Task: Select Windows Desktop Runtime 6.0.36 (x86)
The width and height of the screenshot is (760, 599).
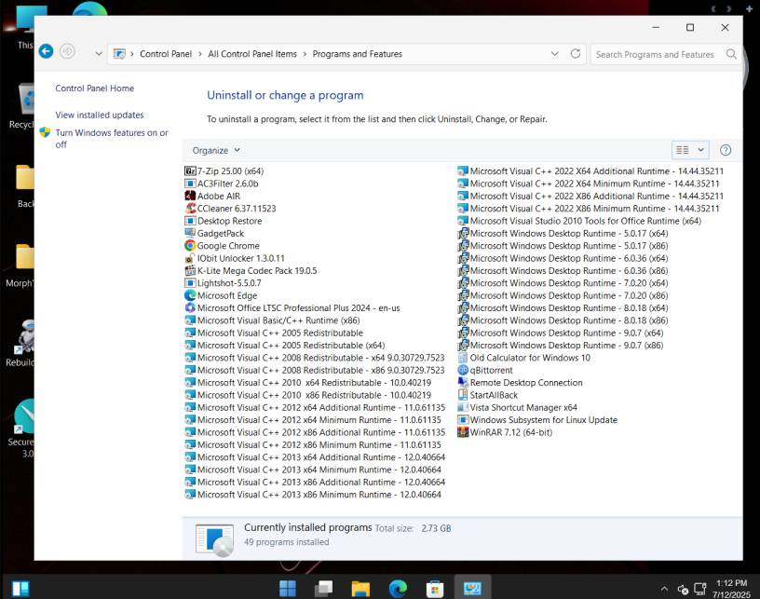Action: pos(563,270)
